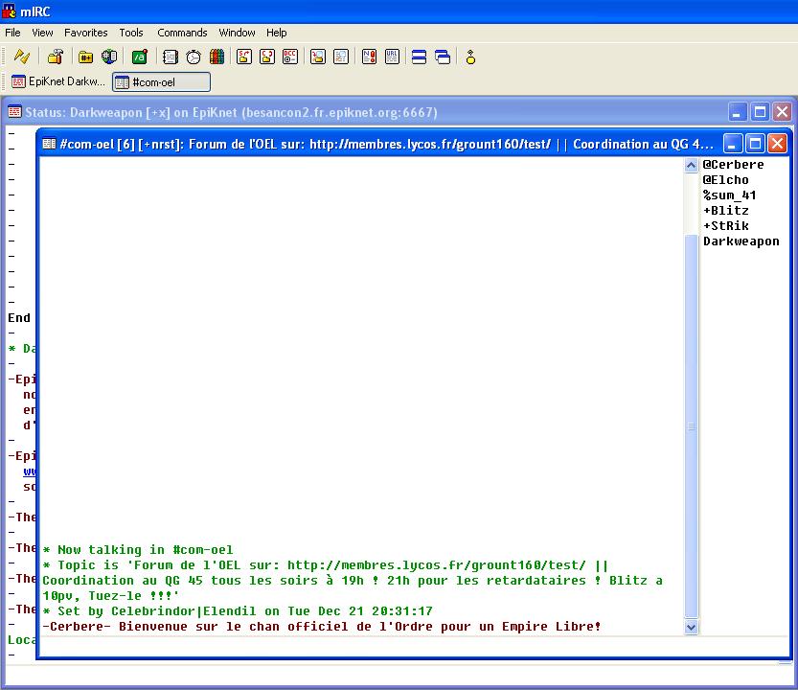798x690 pixels.
Task: Switch to the #com-oel switchbar button
Action: (x=161, y=82)
